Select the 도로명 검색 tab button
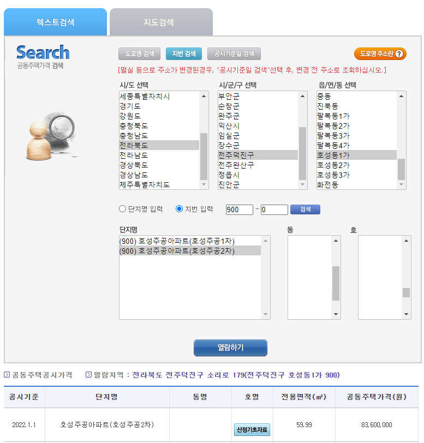The height and width of the screenshot is (443, 424). (139, 53)
